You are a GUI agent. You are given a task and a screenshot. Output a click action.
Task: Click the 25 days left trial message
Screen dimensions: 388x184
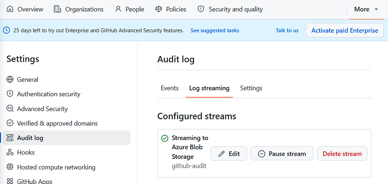[x=98, y=30]
